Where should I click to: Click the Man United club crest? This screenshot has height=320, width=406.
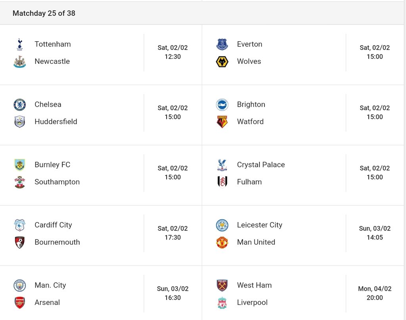(x=222, y=242)
